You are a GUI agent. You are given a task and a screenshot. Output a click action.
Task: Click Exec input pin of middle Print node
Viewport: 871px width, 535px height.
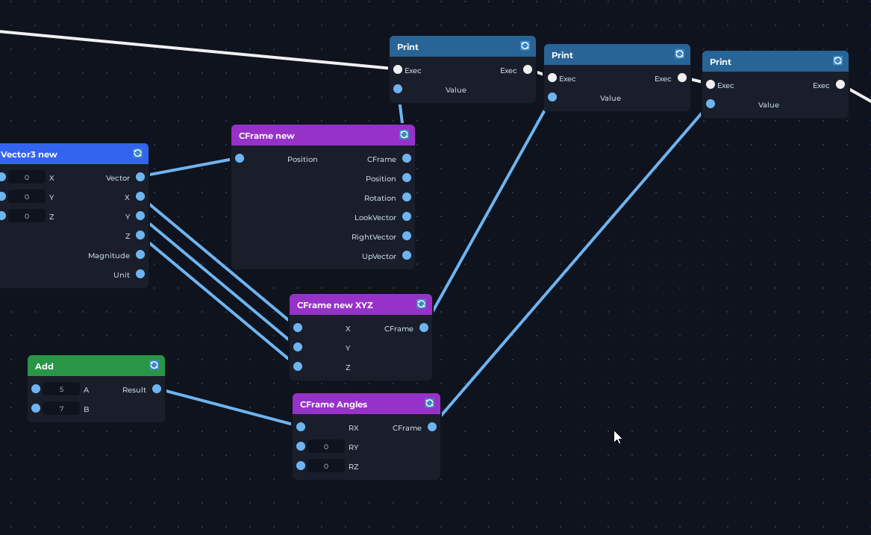pos(552,78)
